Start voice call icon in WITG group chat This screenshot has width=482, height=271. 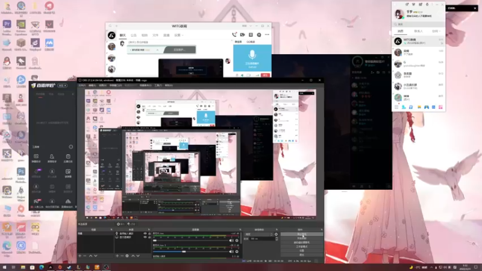(x=234, y=35)
